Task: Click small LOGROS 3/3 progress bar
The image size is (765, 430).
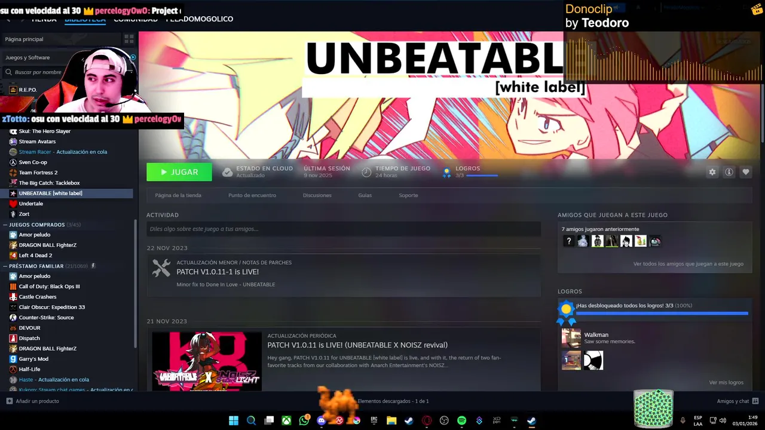Action: [482, 176]
